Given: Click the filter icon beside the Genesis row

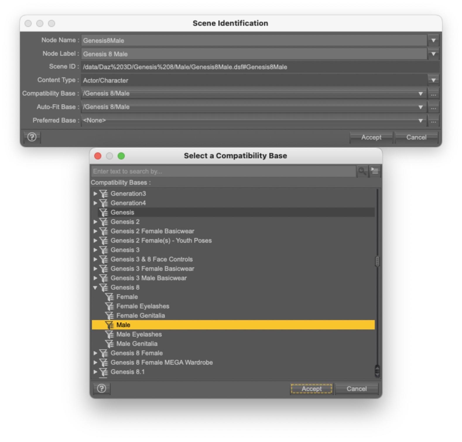Looking at the screenshot, I should [x=104, y=212].
